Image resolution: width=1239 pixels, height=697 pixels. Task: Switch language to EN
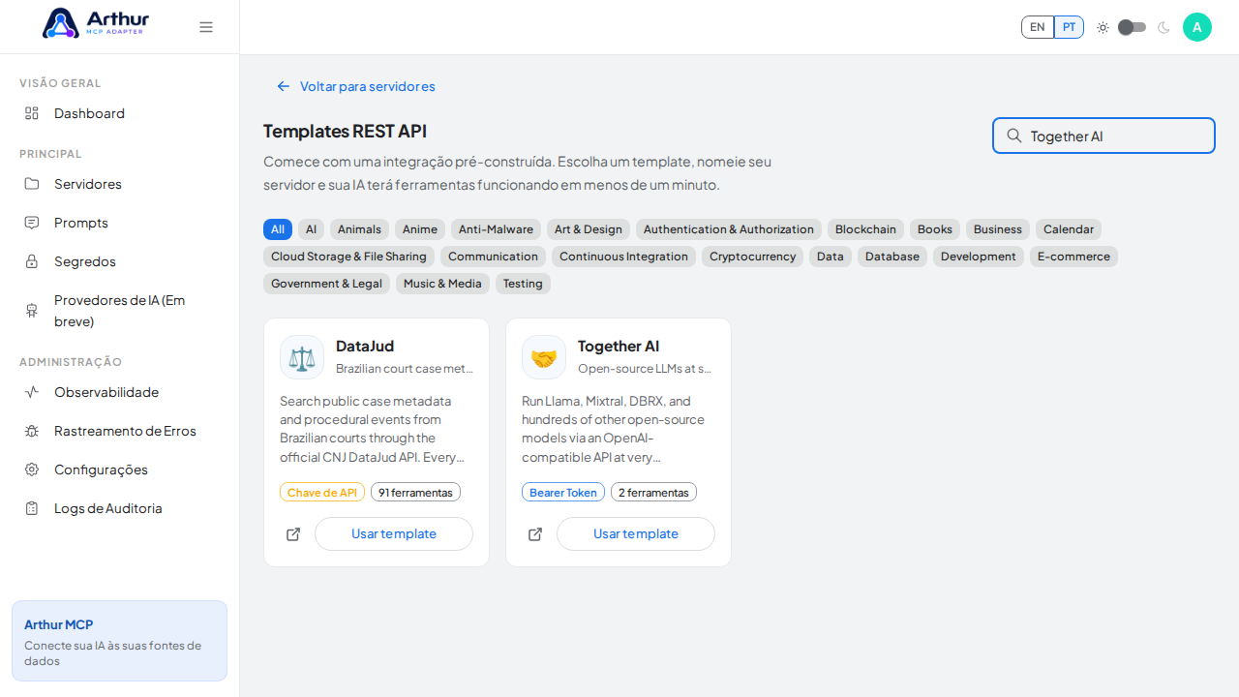pyautogui.click(x=1038, y=27)
